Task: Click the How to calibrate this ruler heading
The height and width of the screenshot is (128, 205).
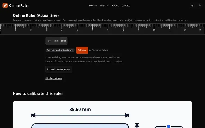Action: (38, 93)
